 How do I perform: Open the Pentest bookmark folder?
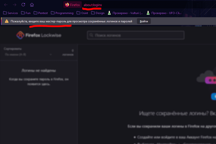pos(41,13)
